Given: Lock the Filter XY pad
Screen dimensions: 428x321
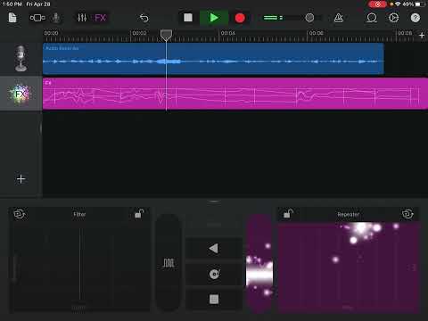Looking at the screenshot, I should [139, 213].
